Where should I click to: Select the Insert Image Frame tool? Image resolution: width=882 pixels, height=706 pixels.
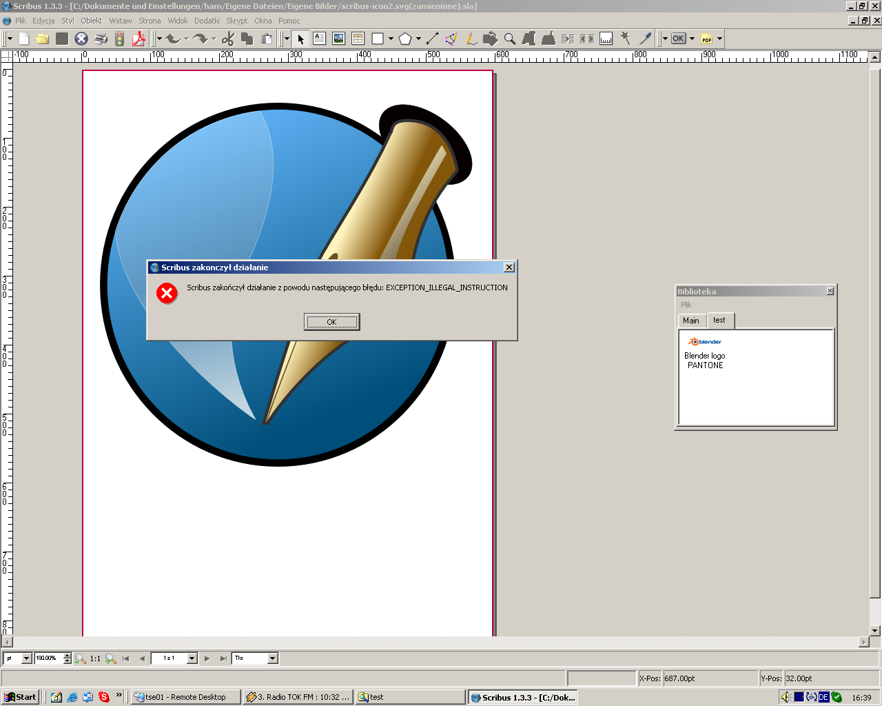(338, 39)
